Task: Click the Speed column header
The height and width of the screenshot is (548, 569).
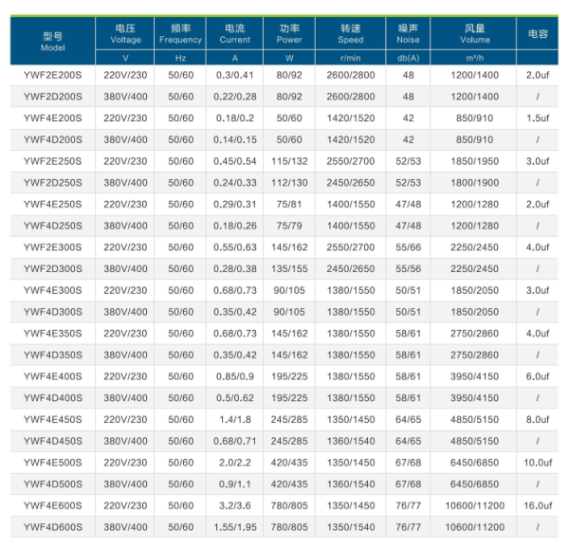Action: pyautogui.click(x=350, y=34)
